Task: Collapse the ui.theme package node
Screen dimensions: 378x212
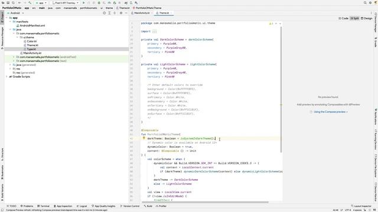Action: click(17, 37)
